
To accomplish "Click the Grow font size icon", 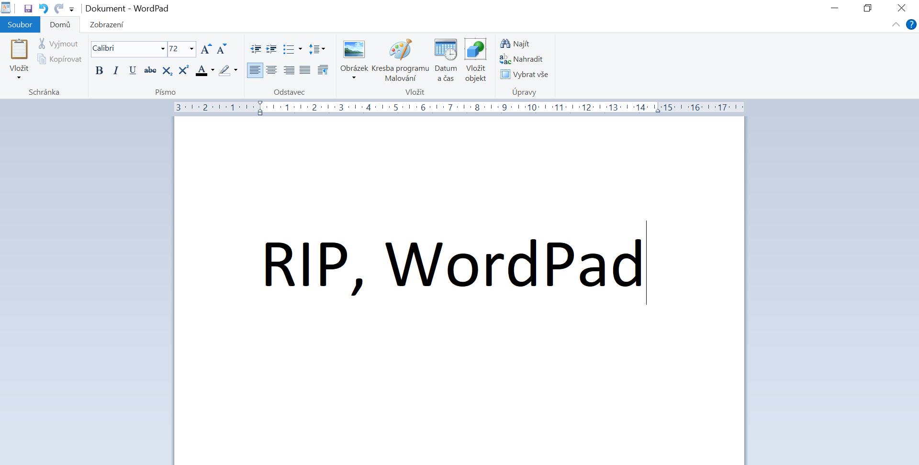I will (206, 48).
